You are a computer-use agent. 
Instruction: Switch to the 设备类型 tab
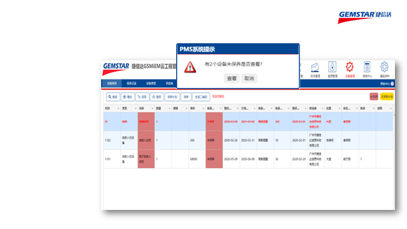(x=151, y=83)
